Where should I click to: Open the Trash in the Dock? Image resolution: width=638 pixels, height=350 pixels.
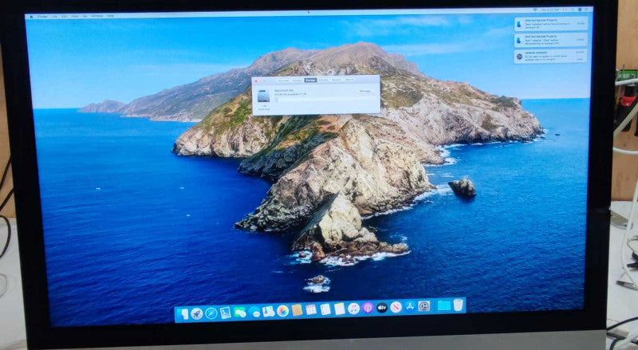pos(459,305)
